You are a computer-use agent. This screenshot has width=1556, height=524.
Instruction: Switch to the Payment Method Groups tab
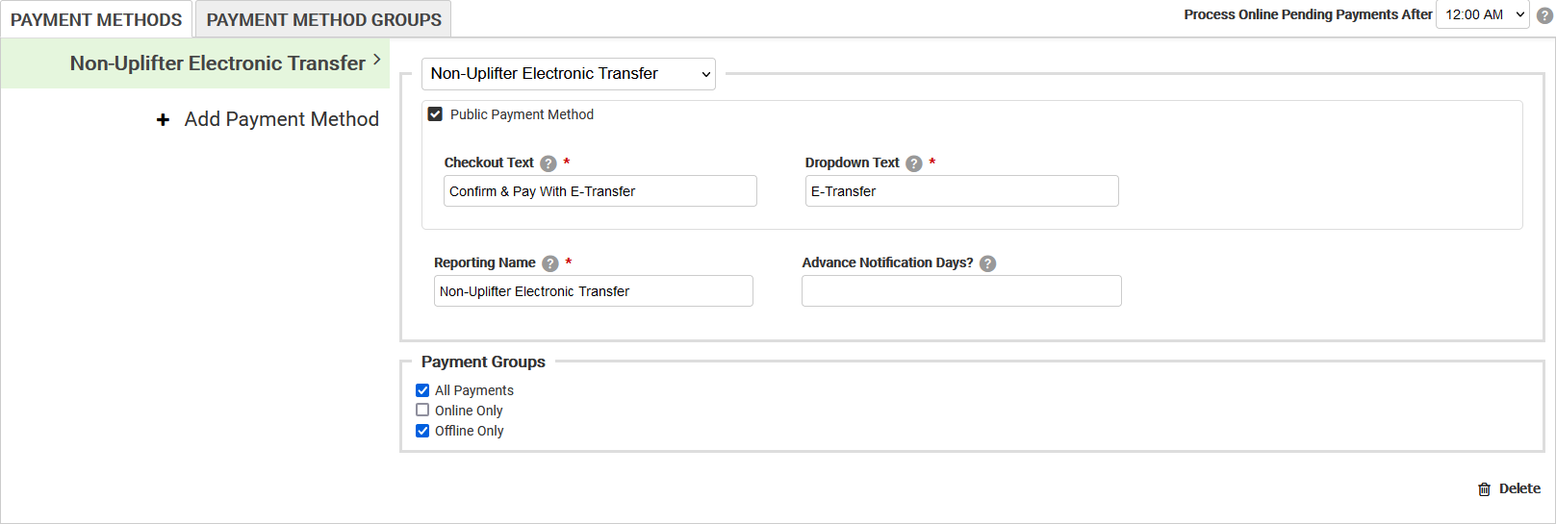pos(323,19)
